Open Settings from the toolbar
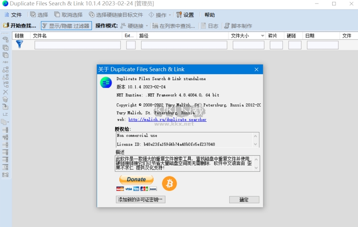This screenshot has width=358, height=227. pos(185,15)
